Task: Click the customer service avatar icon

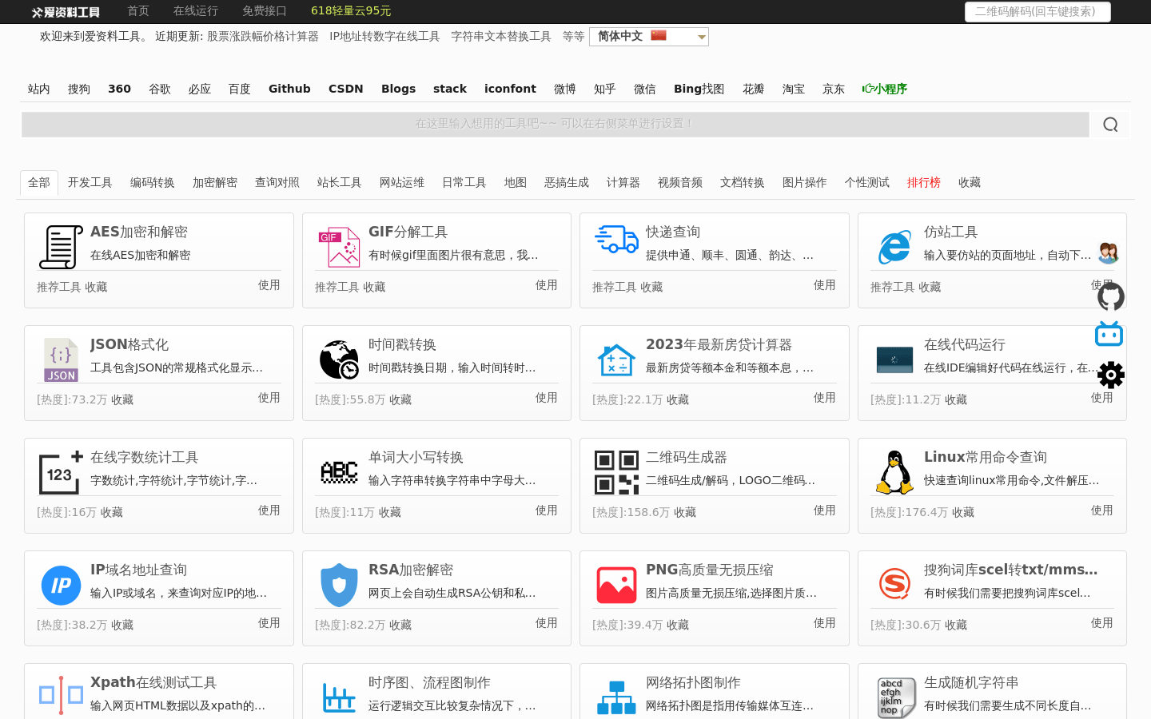Action: point(1108,253)
